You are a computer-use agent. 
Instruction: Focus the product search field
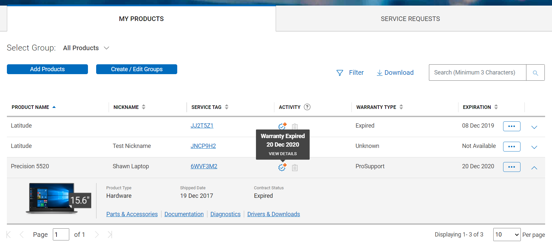pyautogui.click(x=478, y=72)
